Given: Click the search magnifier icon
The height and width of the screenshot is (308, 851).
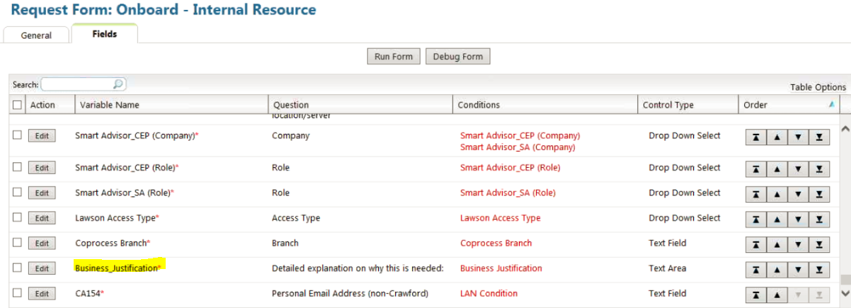Looking at the screenshot, I should (x=118, y=84).
